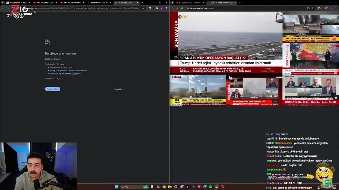
Task: Select the stream 'TRUMP: İRAN HALKI İÇİN ÖZGÜRLÜK'
Action: coord(311,58)
